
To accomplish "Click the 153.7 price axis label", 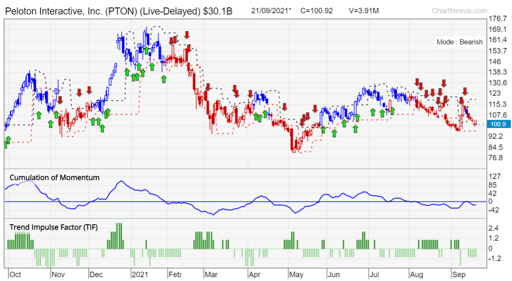I will (498, 51).
